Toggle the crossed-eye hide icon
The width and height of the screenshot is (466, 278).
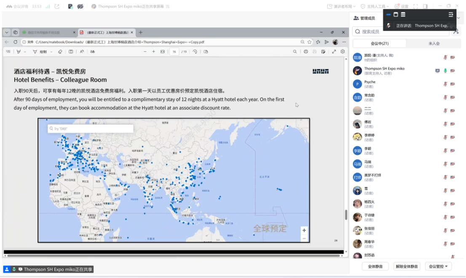[80, 6]
